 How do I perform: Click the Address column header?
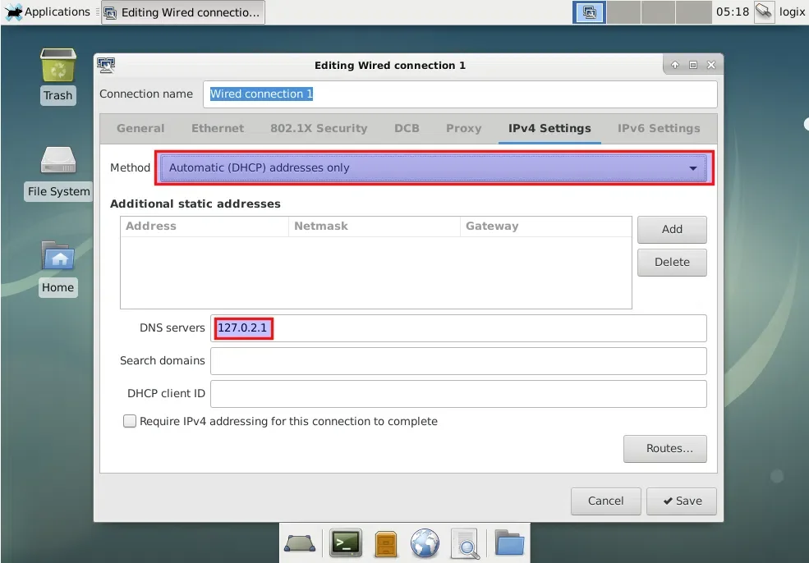click(x=205, y=227)
